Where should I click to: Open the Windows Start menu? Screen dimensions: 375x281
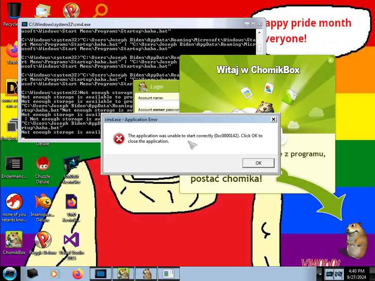[x=10, y=274]
